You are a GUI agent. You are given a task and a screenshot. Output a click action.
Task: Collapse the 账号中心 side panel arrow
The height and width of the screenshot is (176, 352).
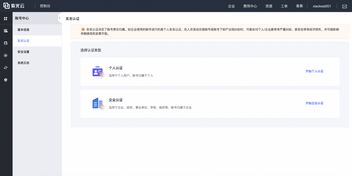click(x=60, y=18)
